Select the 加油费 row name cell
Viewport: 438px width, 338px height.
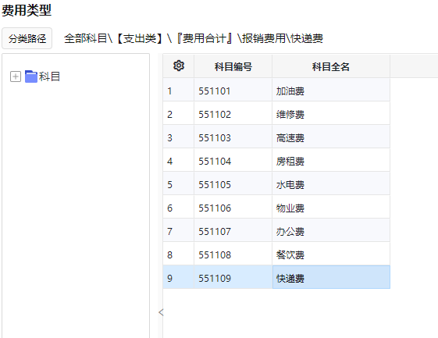tap(331, 91)
